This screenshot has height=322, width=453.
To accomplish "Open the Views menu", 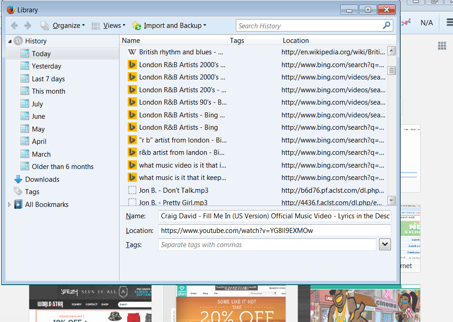I will pos(108,26).
